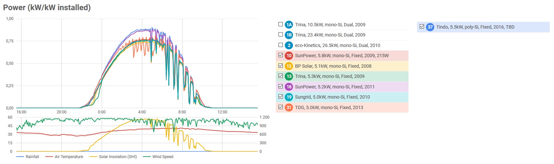Uncheck the Tindo 5.5kW poly-Si checkbox
Viewport: 554px width, 164px height.
click(422, 26)
